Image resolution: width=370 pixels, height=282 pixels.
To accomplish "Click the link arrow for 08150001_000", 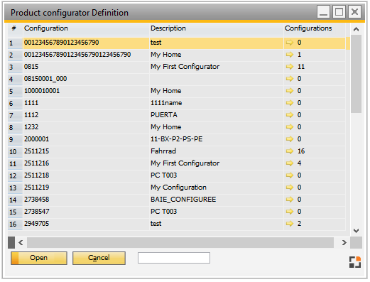I will (289, 79).
